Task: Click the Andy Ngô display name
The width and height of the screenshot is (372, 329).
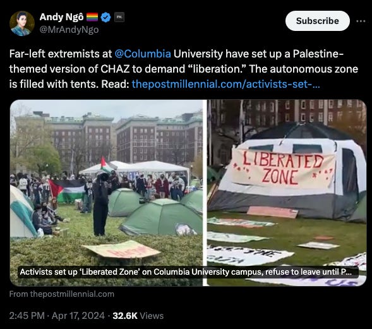Action: click(62, 17)
